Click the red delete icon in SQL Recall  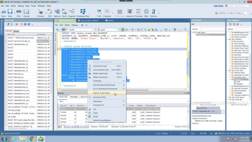coord(17,24)
